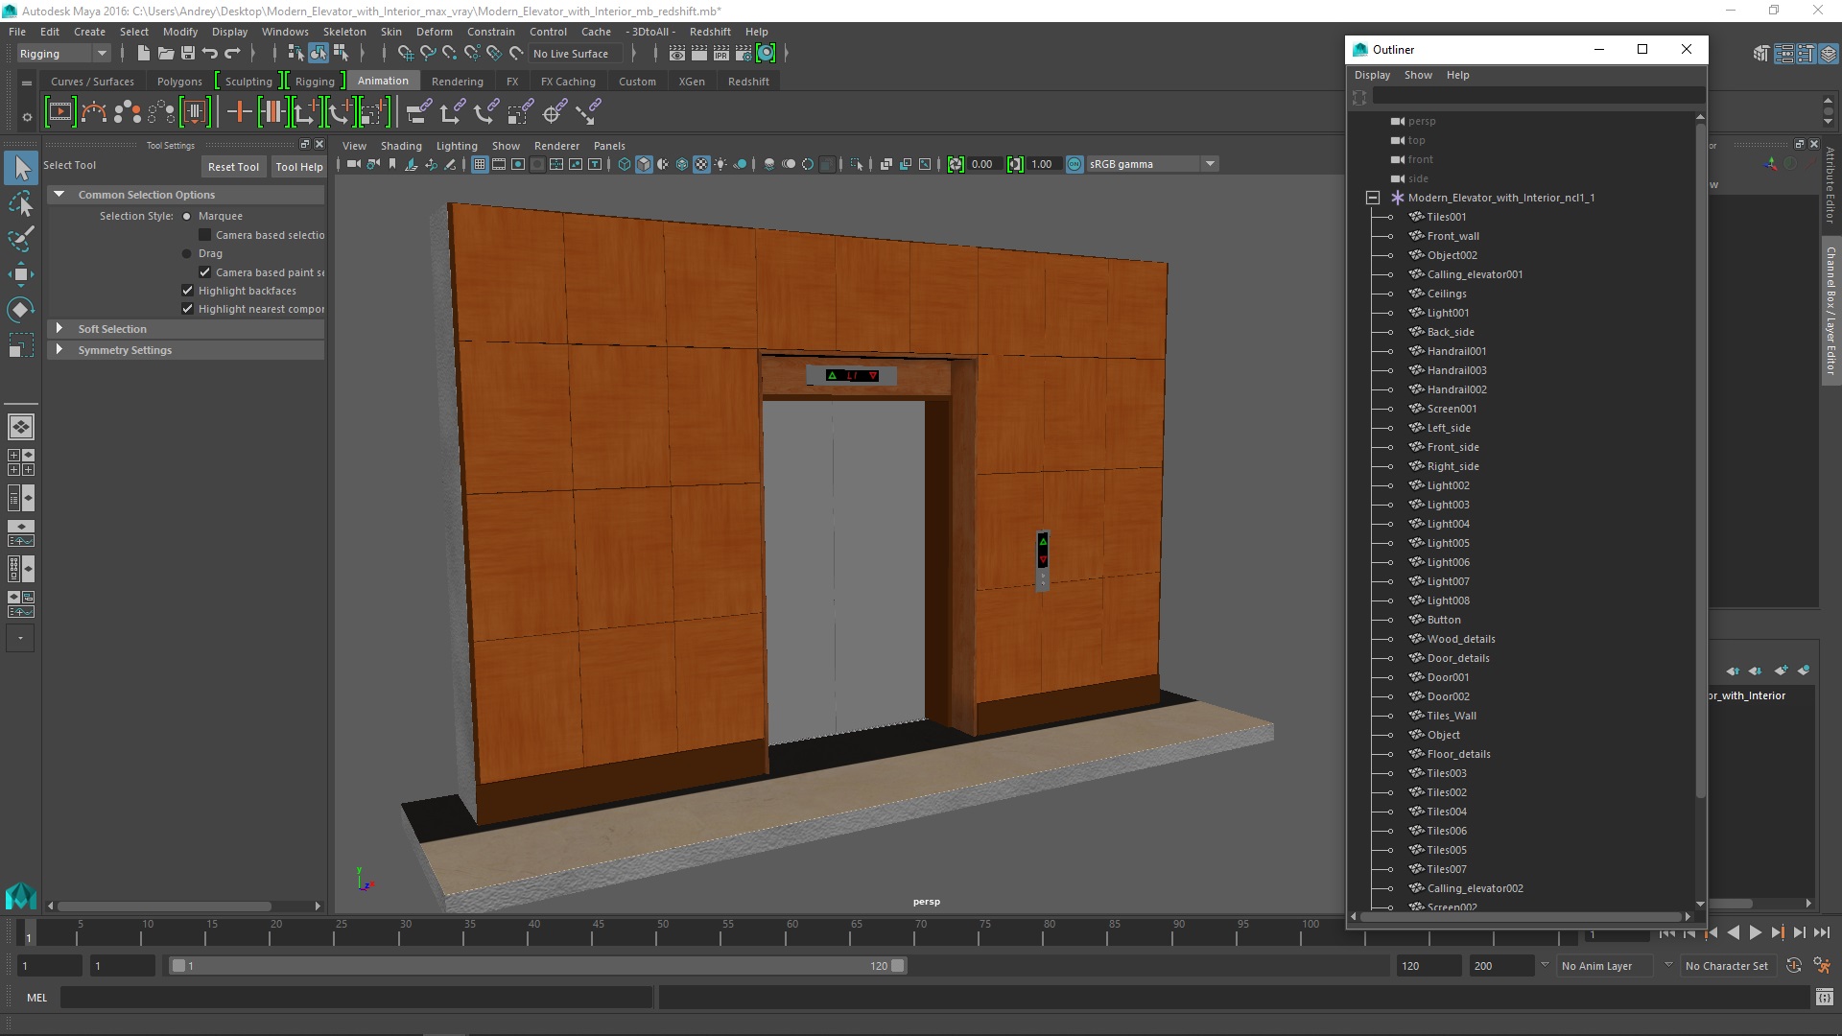Click the time range slider bar
1842x1036 pixels.
click(537, 966)
